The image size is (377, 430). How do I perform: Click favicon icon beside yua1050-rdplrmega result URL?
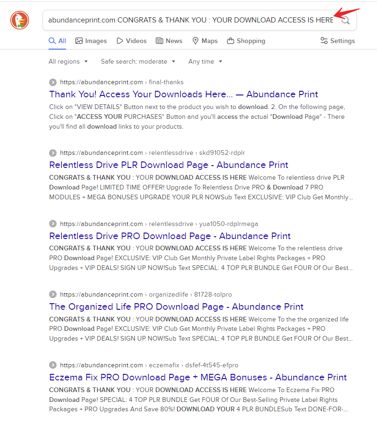click(53, 224)
